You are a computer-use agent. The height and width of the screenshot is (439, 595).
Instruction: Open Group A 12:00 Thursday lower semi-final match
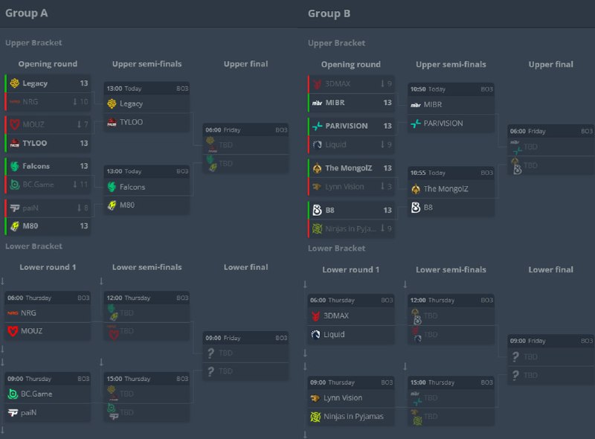[147, 316]
